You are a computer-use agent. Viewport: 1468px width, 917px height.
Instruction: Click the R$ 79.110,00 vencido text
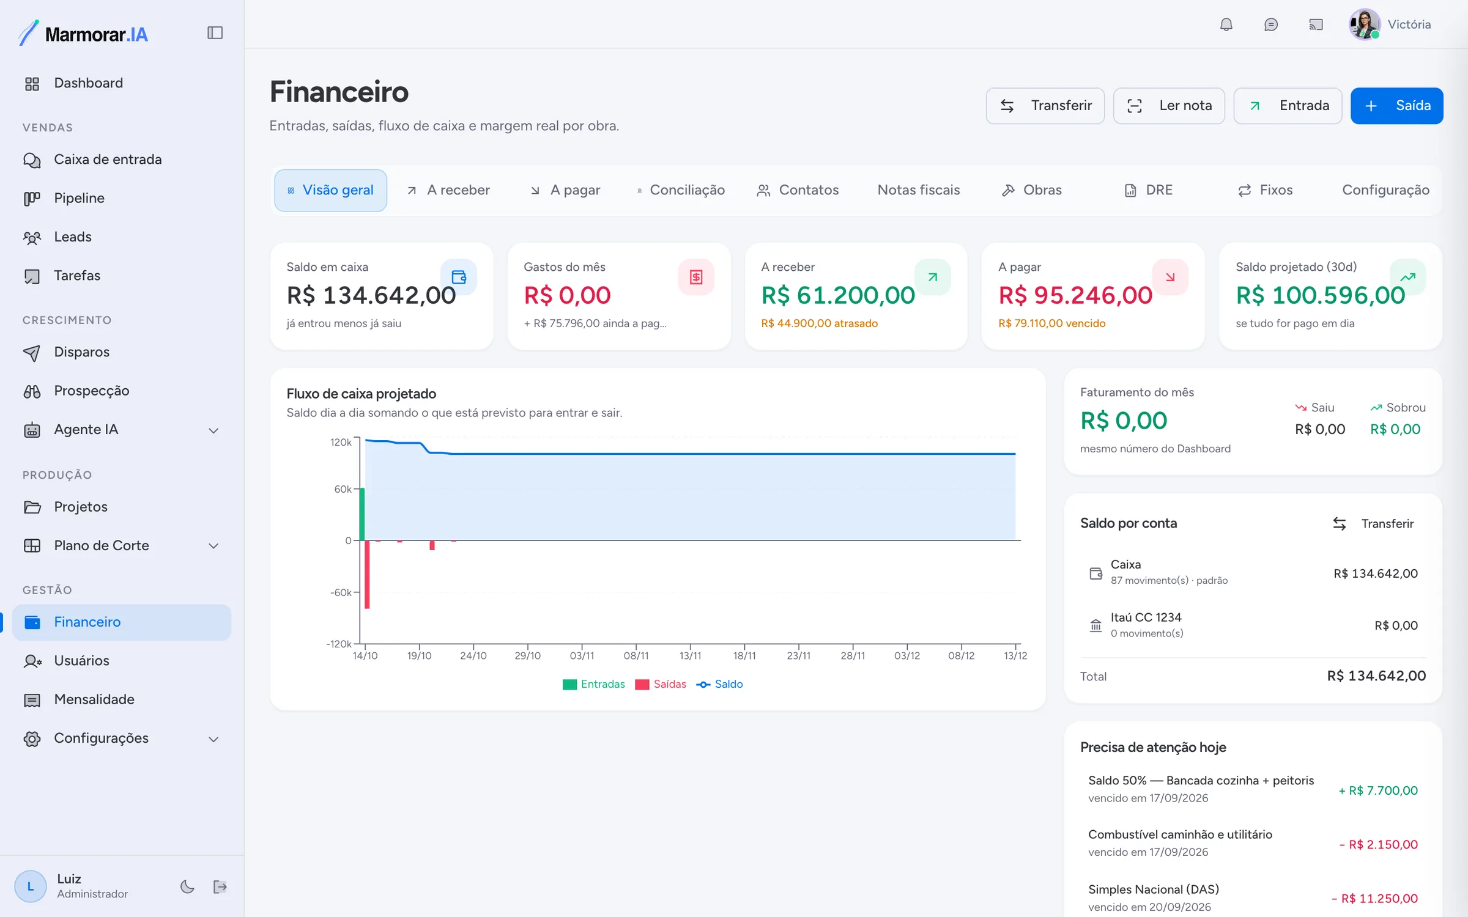pos(1051,323)
